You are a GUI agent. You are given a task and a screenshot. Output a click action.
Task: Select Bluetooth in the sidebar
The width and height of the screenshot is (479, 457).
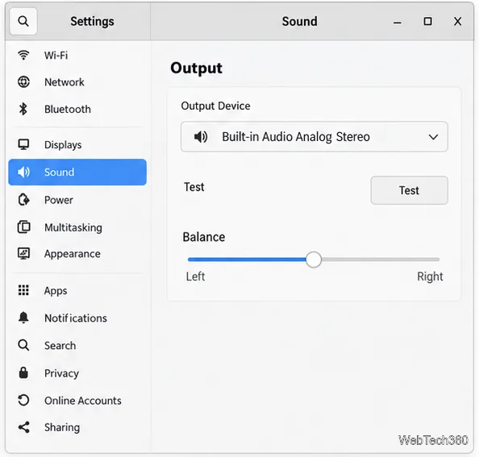click(x=77, y=109)
